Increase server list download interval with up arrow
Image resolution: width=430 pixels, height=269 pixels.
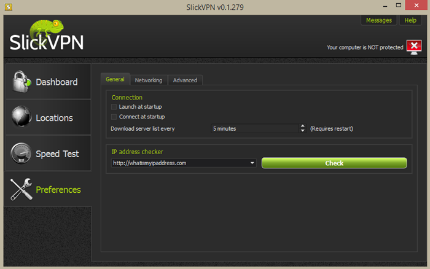coord(302,126)
